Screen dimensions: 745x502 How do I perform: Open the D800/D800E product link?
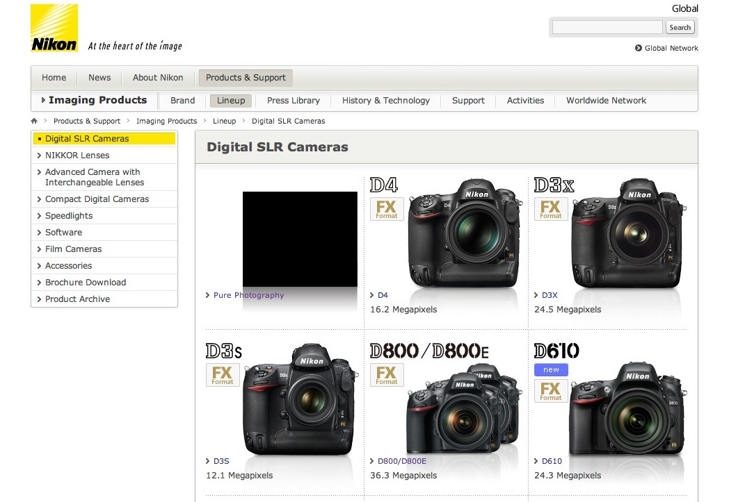pyautogui.click(x=402, y=460)
